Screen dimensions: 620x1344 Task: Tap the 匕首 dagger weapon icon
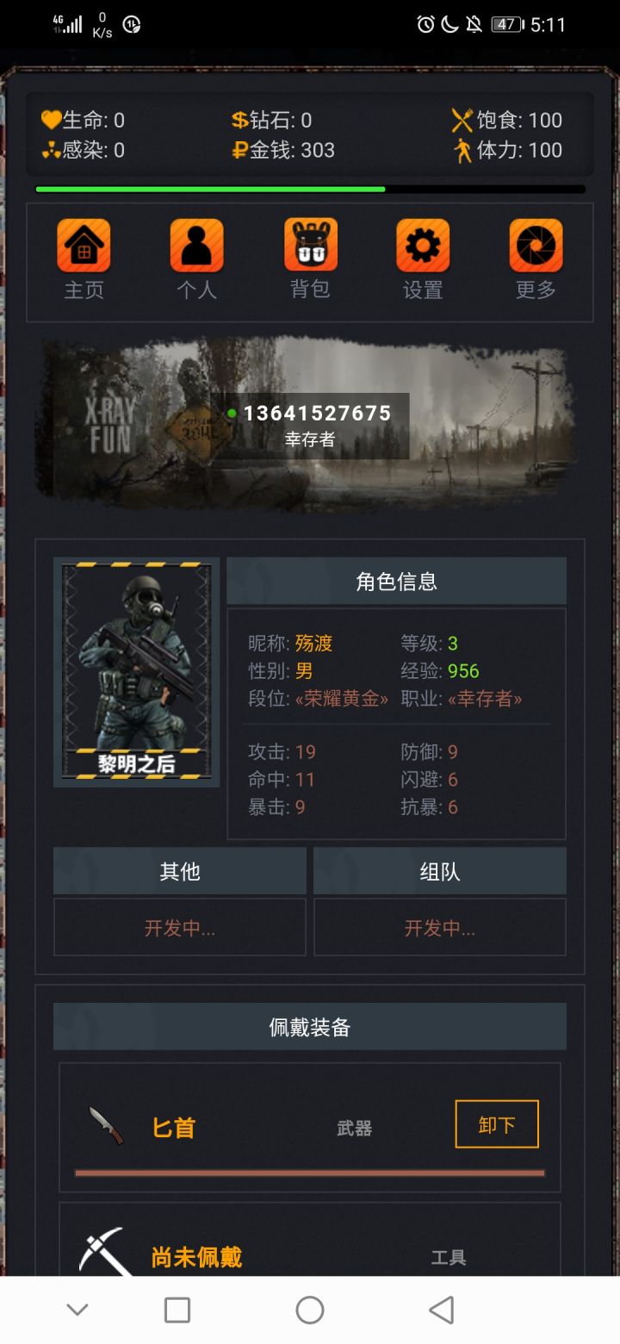[x=107, y=1126]
